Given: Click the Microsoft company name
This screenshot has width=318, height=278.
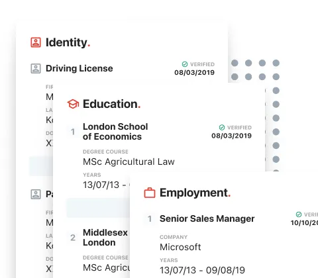Looking at the screenshot, I should 180,247.
